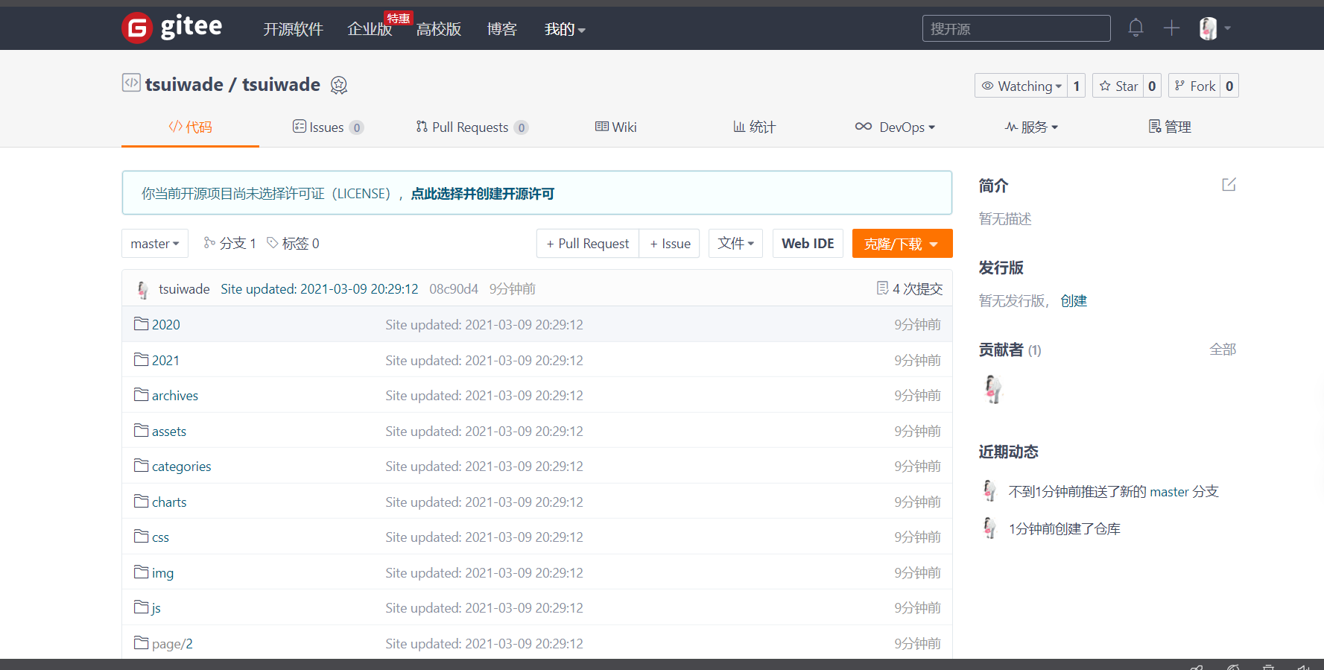
Task: Click the plus create-new icon
Action: 1171,28
